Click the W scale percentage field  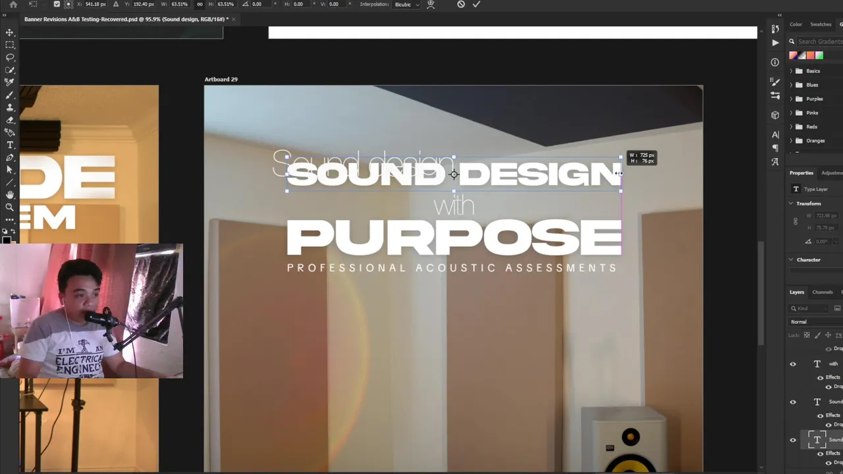(179, 4)
